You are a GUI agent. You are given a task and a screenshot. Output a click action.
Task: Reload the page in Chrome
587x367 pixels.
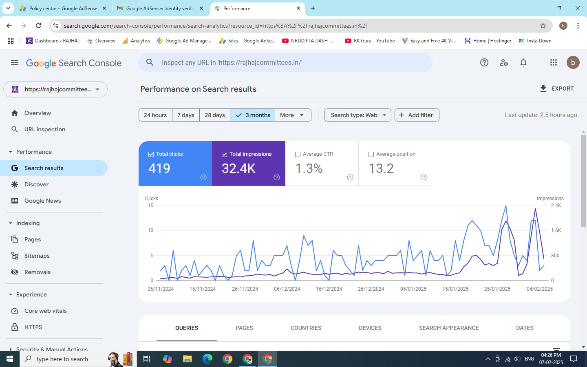[x=38, y=26]
